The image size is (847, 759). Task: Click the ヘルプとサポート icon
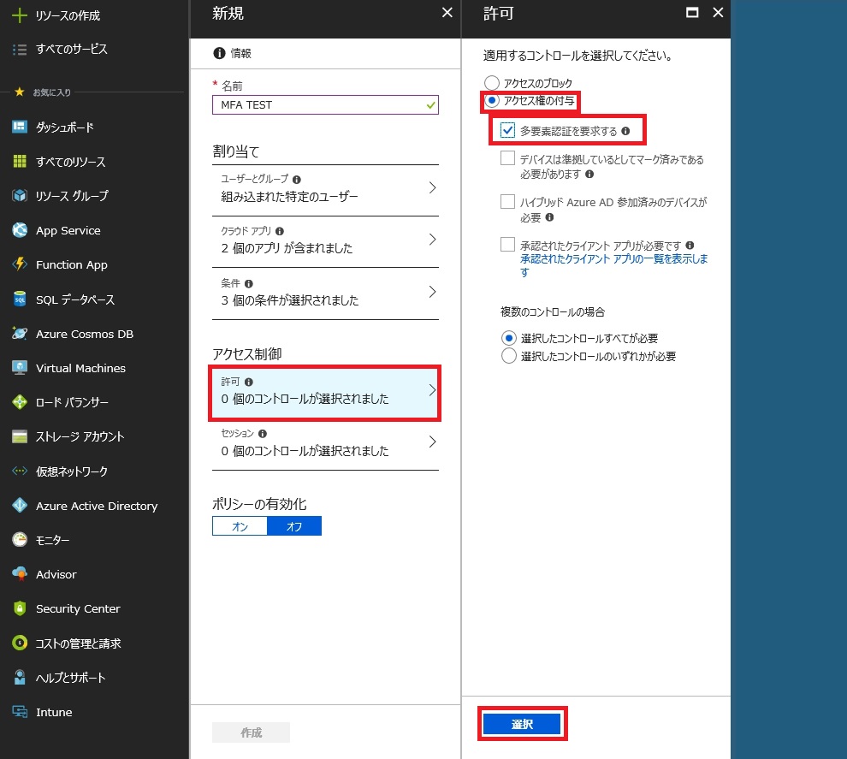[20, 678]
